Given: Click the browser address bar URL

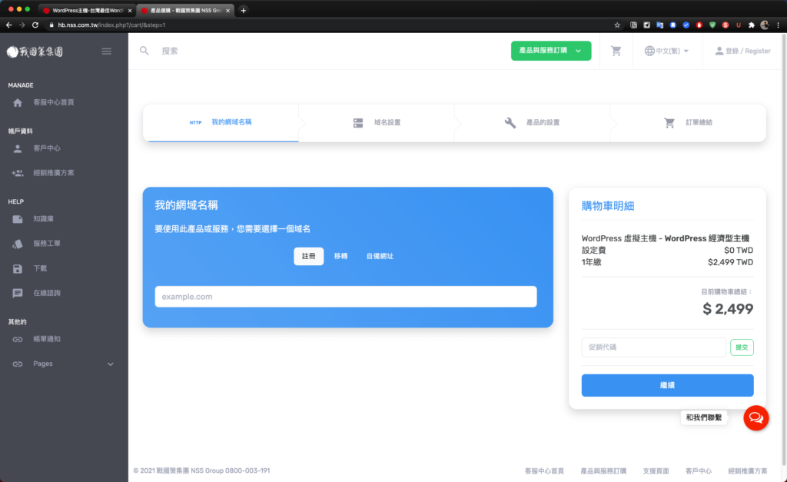Looking at the screenshot, I should [x=111, y=25].
